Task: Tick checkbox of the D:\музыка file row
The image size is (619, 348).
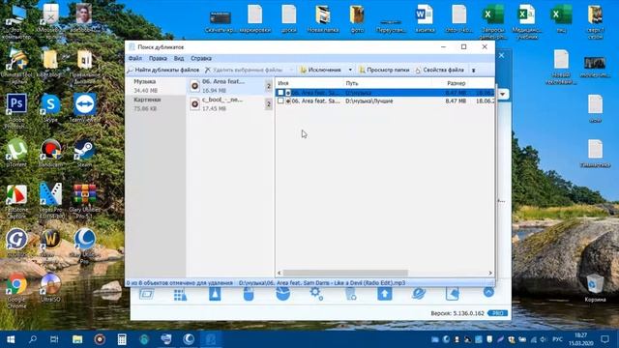Action: (280, 93)
